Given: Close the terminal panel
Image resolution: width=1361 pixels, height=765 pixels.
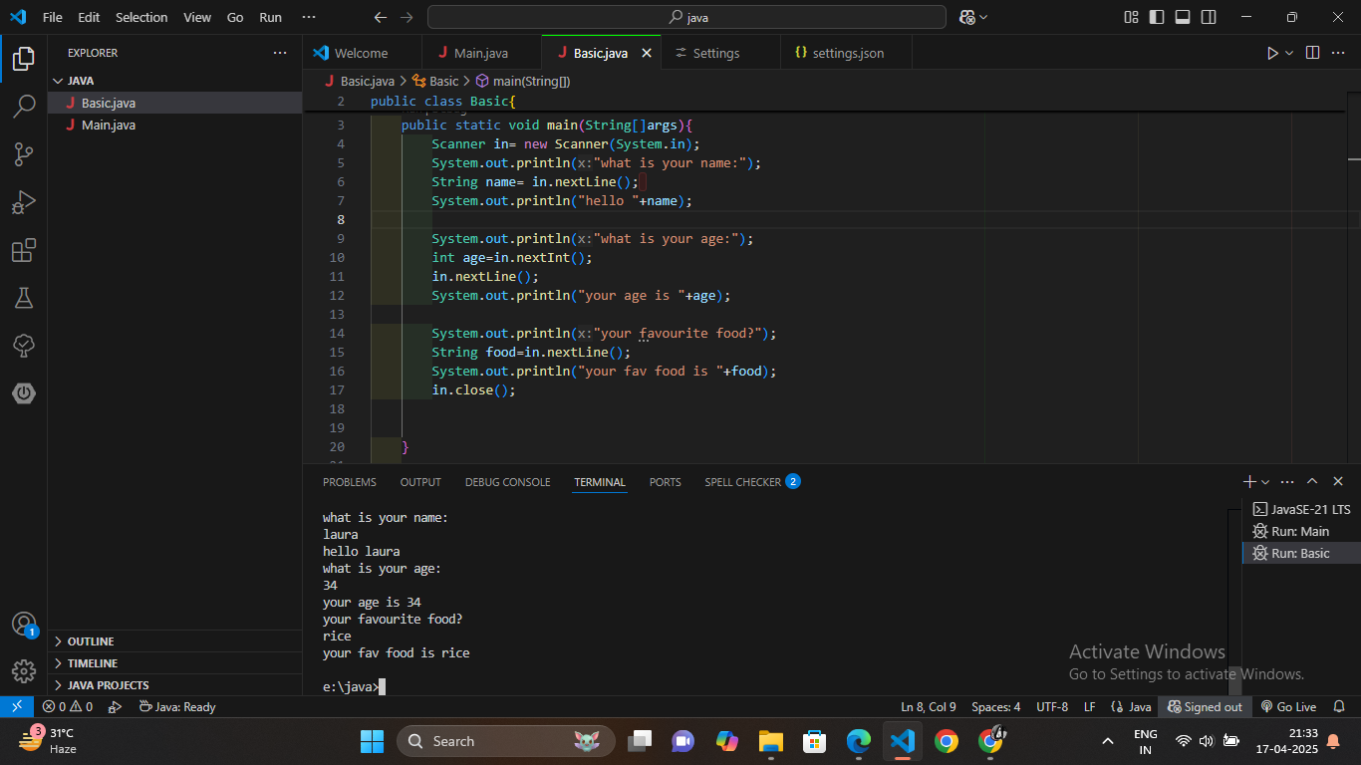Looking at the screenshot, I should point(1338,481).
